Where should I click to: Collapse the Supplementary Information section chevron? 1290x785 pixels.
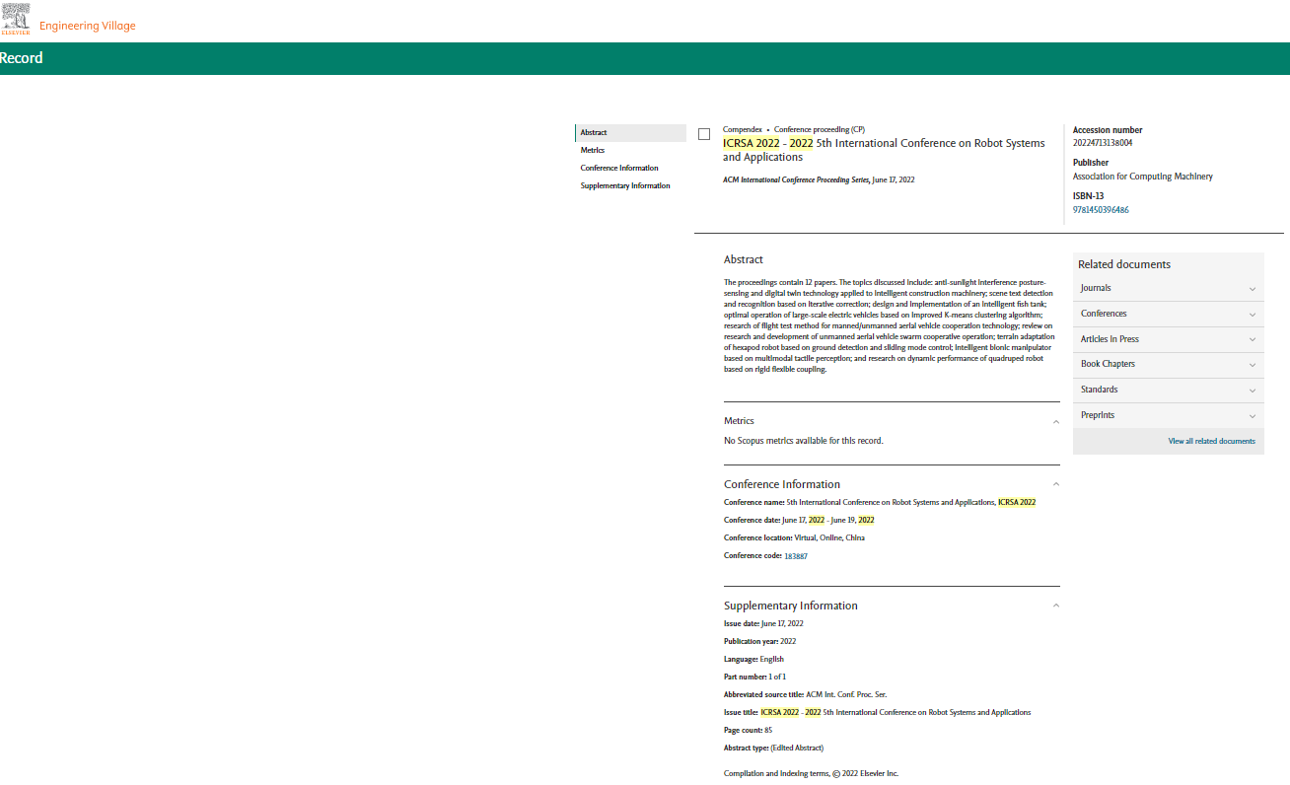pyautogui.click(x=1056, y=606)
